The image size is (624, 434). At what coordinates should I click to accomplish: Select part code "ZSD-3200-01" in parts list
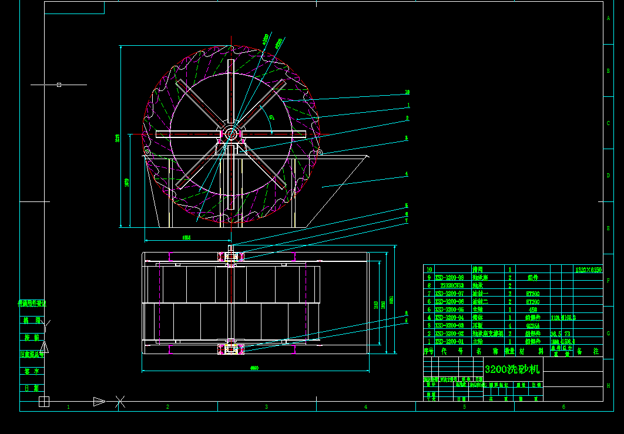click(x=449, y=342)
